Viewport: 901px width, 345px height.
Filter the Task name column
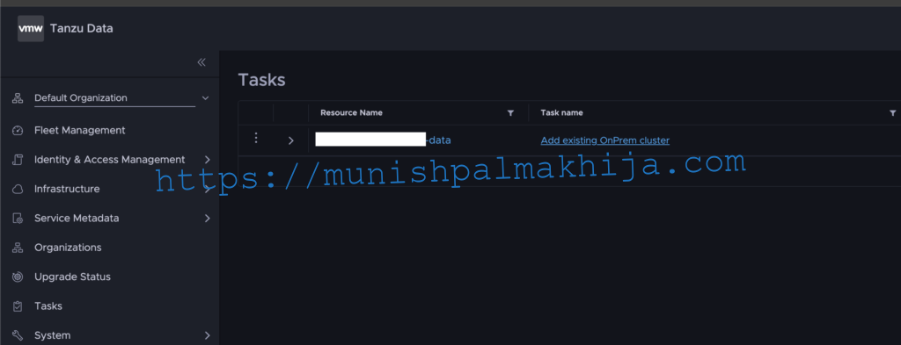pos(892,113)
